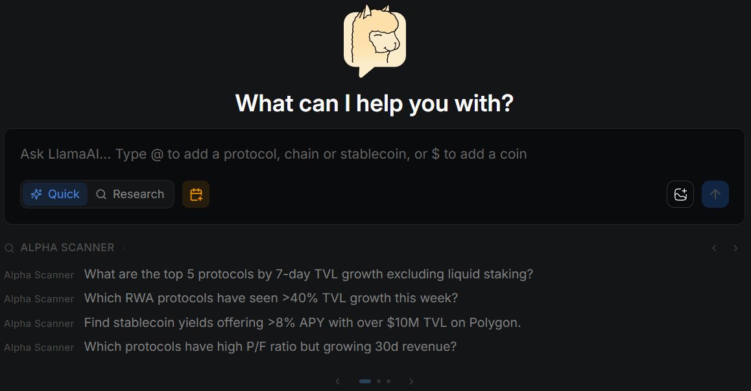Screen dimensions: 751x391
Task: Click the LlamaAI llama logo
Action: [x=375, y=40]
